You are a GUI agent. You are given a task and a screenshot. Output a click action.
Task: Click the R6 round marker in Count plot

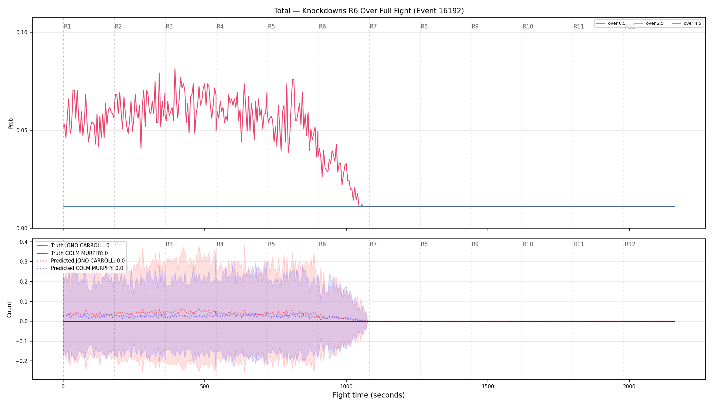pyautogui.click(x=322, y=245)
